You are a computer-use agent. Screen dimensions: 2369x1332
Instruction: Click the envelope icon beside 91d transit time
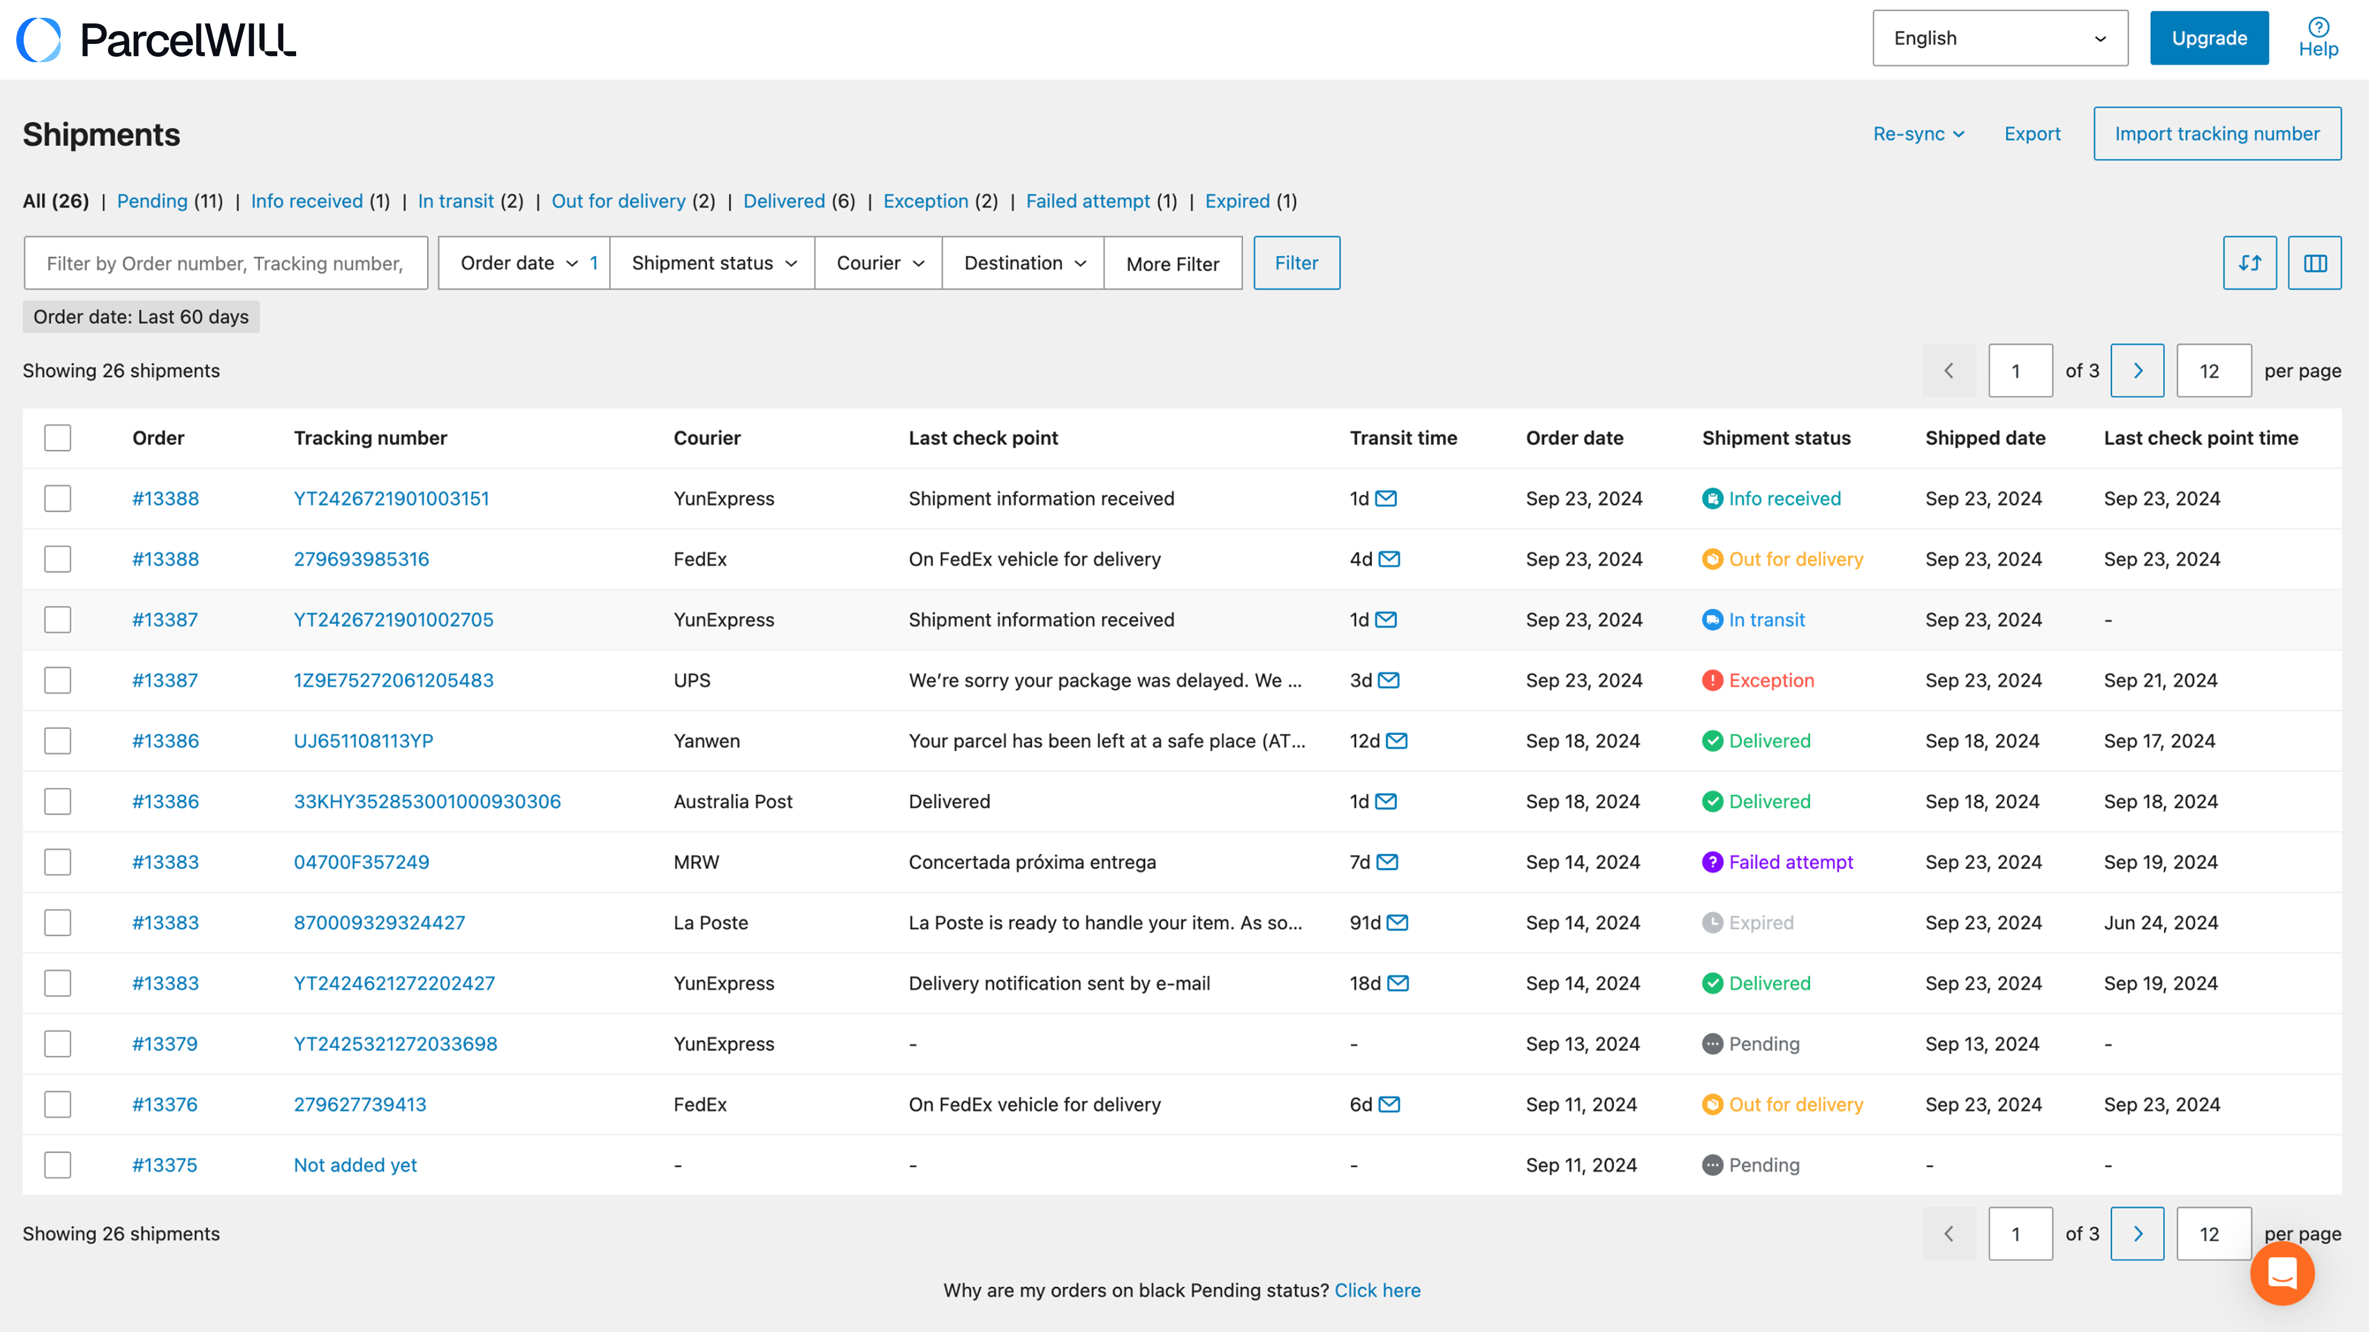[x=1397, y=922]
